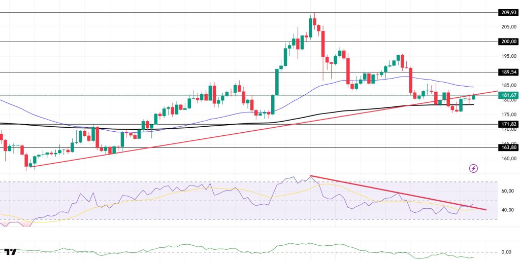
Task: Select the 185,00 price axis tick
Action: 508,86
